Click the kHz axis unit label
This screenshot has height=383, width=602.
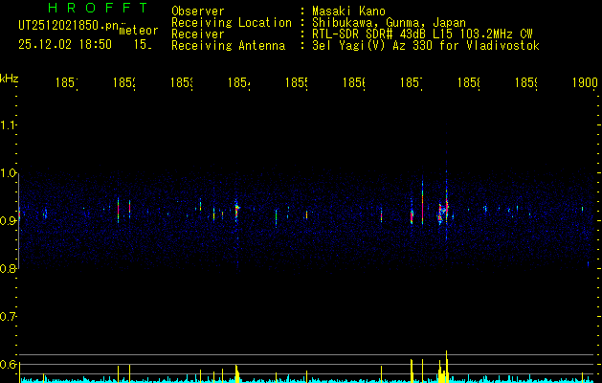coord(9,79)
